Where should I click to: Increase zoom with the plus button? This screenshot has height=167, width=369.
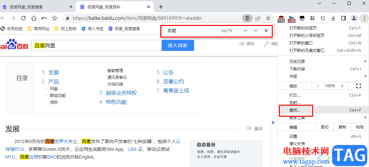tap(342, 86)
